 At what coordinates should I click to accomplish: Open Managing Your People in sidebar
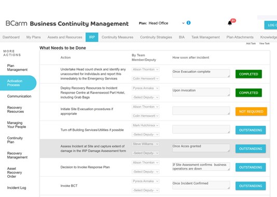[x=17, y=125]
